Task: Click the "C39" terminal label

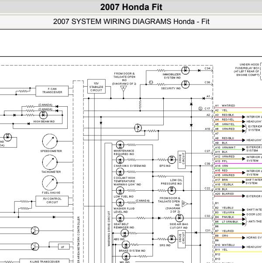Action: tap(207, 164)
